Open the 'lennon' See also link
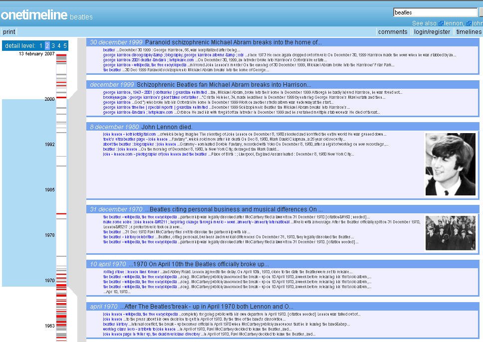This screenshot has width=483, height=342. click(454, 23)
